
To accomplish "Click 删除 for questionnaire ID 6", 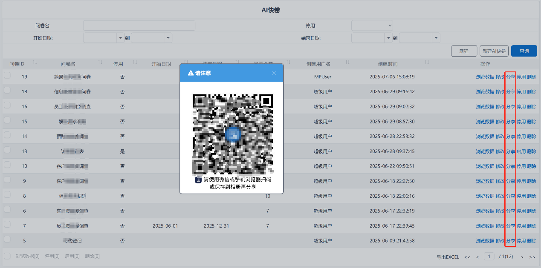I will (x=532, y=211).
